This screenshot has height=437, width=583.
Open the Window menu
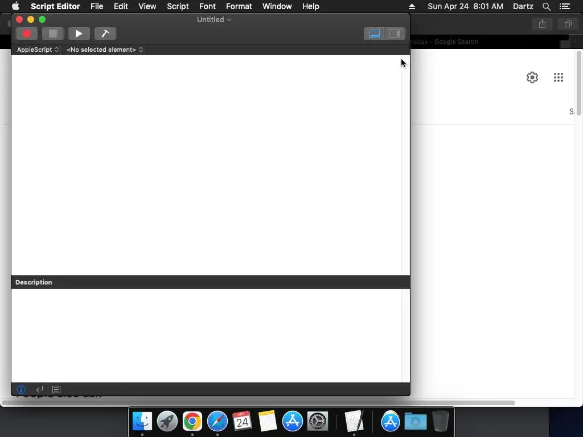[x=277, y=6]
